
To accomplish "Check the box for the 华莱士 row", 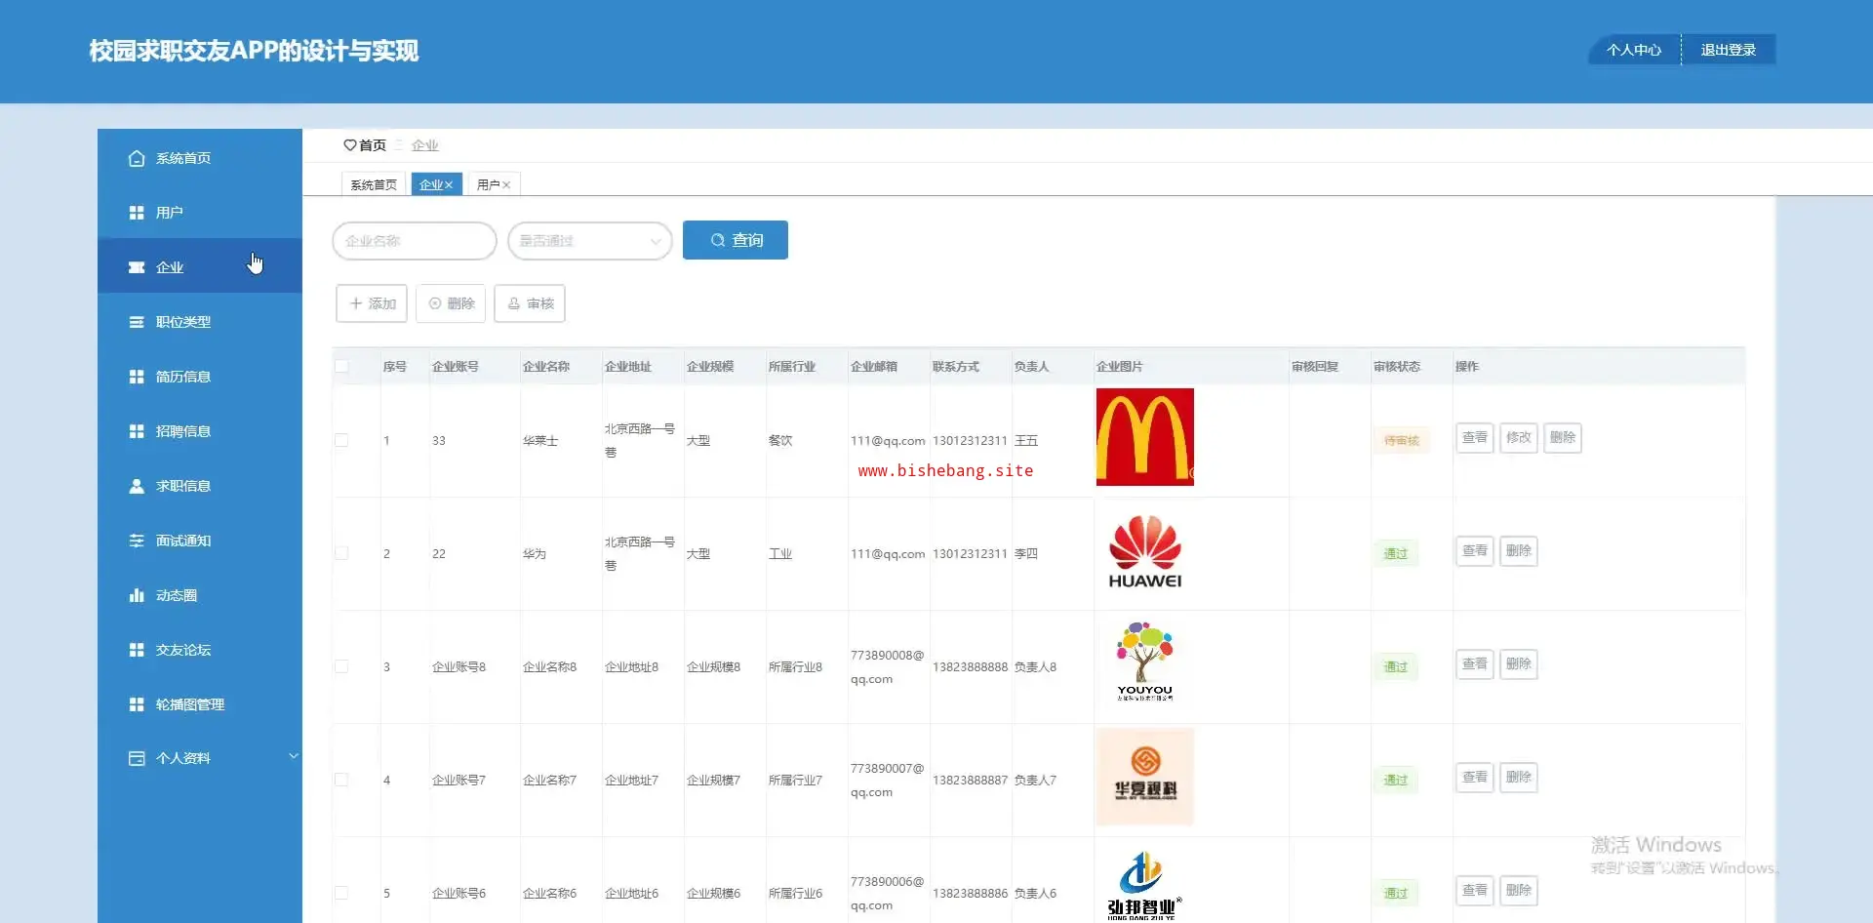I will tap(341, 440).
